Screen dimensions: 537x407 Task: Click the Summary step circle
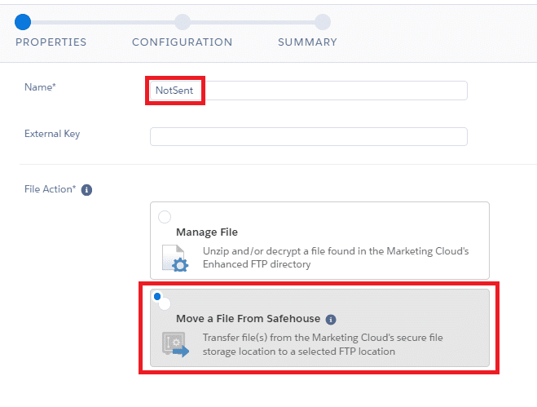(x=323, y=22)
